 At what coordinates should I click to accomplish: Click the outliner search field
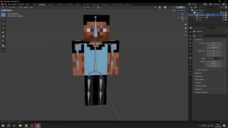tap(207, 7)
